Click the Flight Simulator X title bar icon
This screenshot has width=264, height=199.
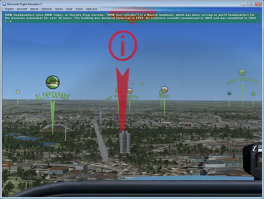(x=4, y=3)
